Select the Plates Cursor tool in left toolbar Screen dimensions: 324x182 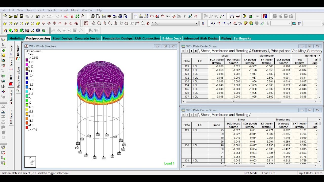(x=3, y=50)
